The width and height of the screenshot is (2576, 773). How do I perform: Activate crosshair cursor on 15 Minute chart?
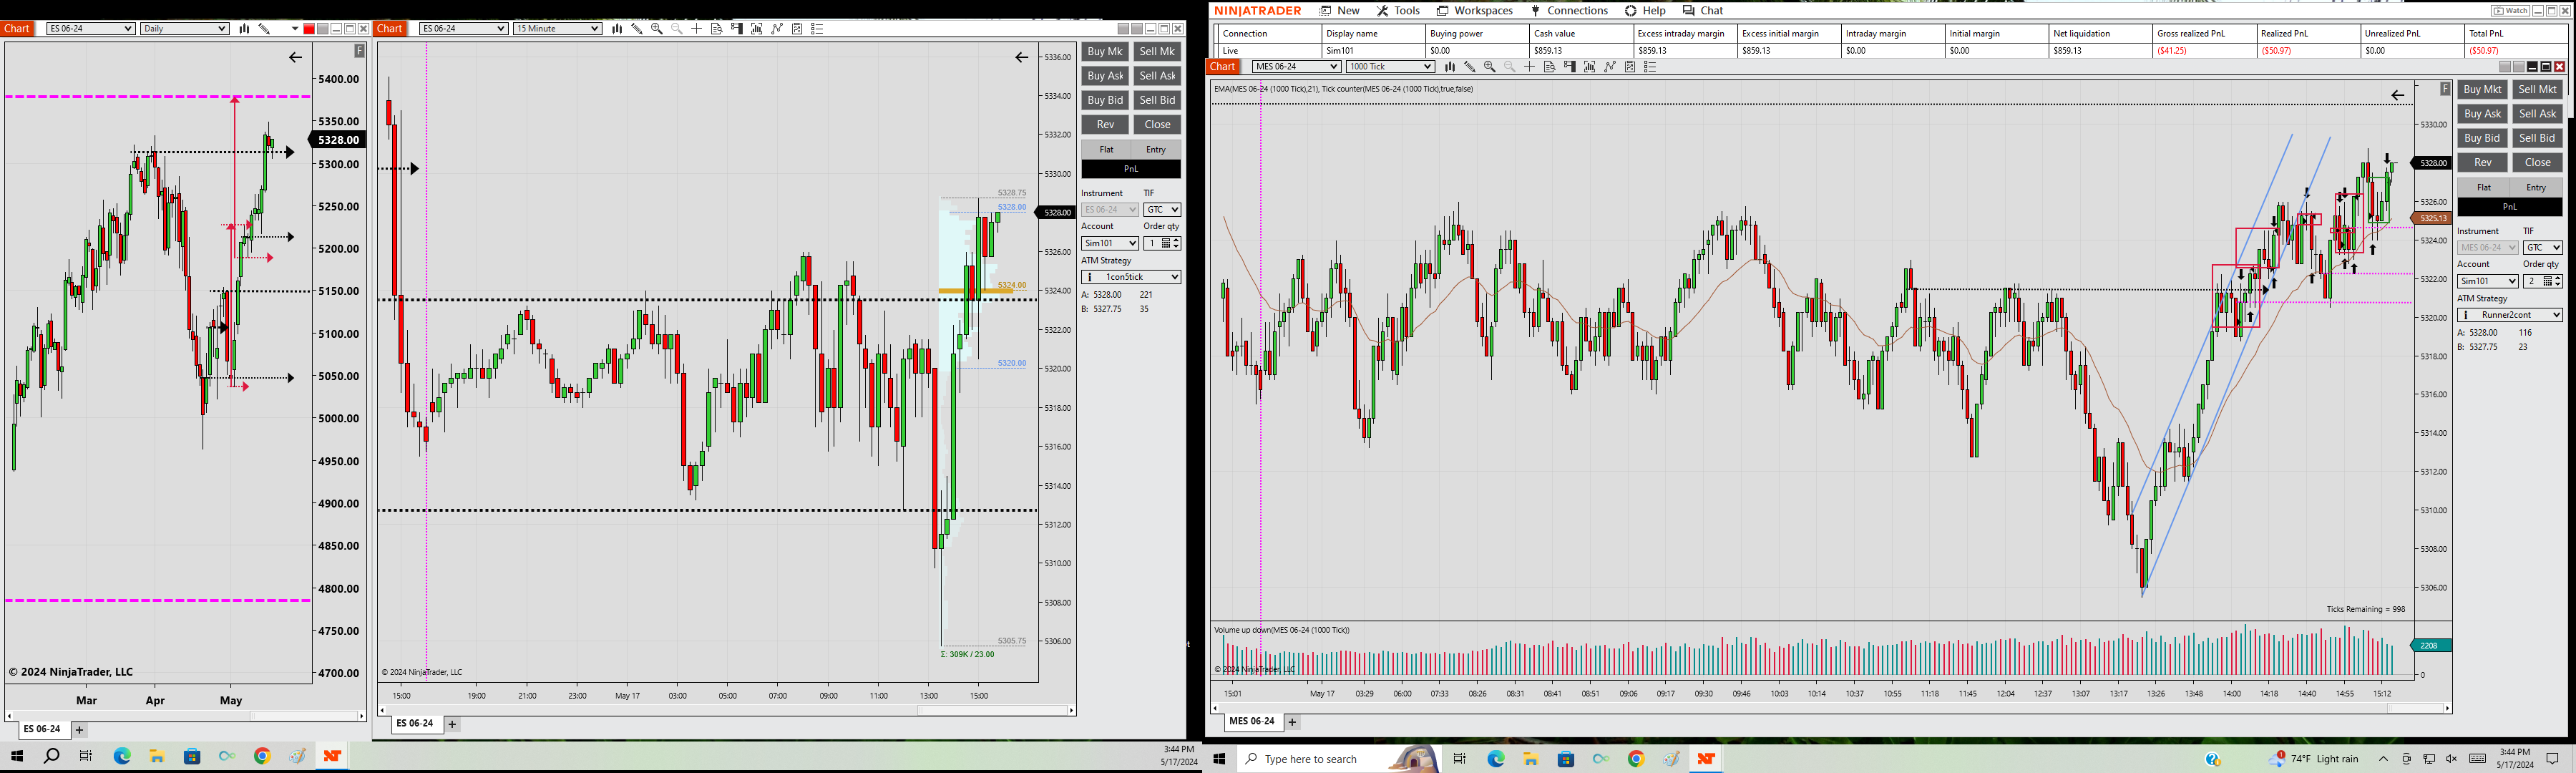697,29
